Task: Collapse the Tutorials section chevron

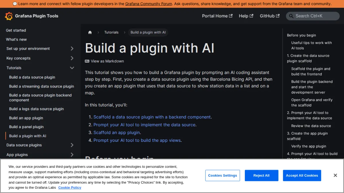Action: click(x=72, y=68)
